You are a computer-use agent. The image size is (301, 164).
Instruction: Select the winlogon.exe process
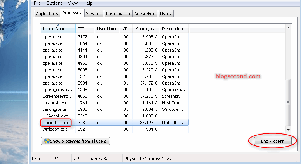tap(115, 129)
